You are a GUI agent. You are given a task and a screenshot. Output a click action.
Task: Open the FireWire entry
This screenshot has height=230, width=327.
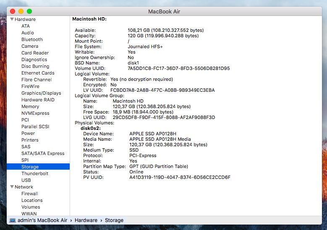click(30, 86)
